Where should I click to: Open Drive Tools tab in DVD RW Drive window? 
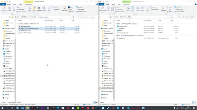(127, 4)
